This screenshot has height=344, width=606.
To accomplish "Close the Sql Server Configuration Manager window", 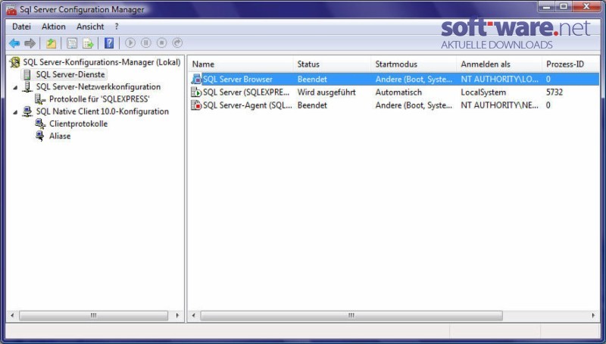I will coord(586,7).
